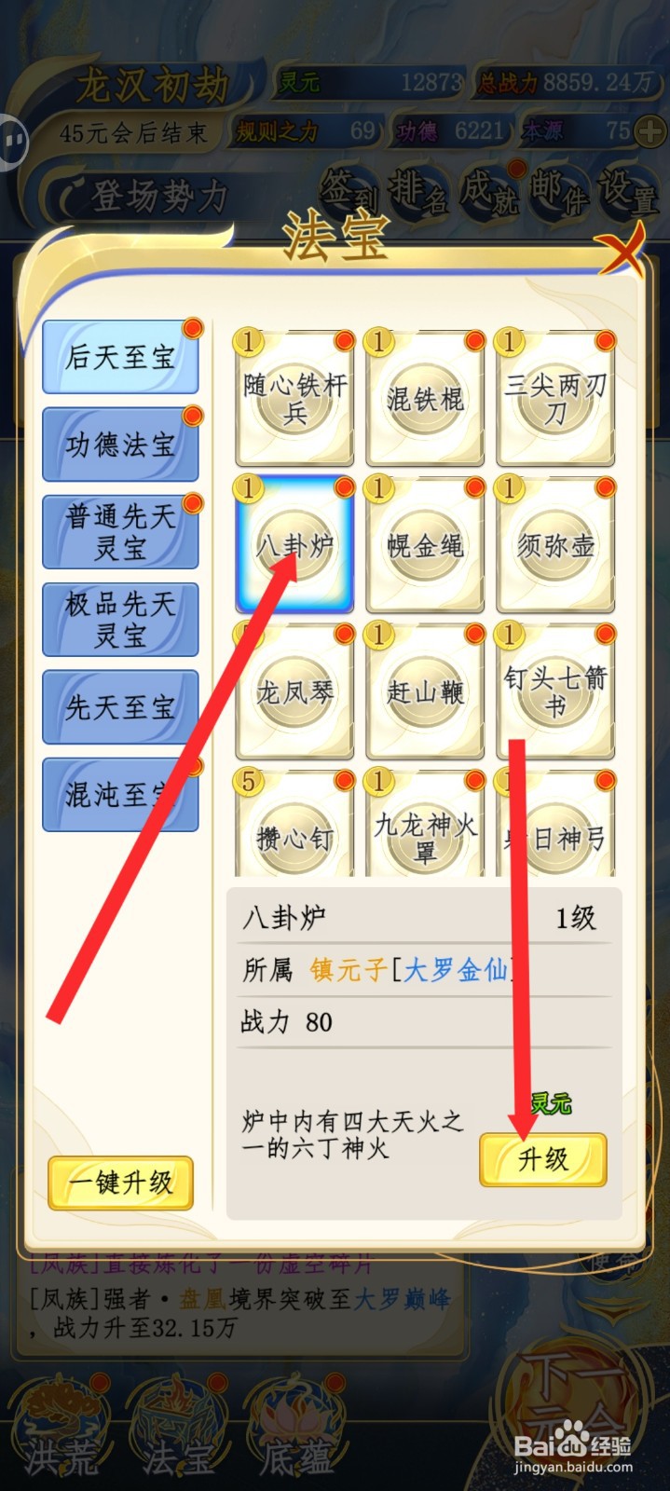Click the 升级 upgrade button
The image size is (670, 1491).
coord(543,1159)
